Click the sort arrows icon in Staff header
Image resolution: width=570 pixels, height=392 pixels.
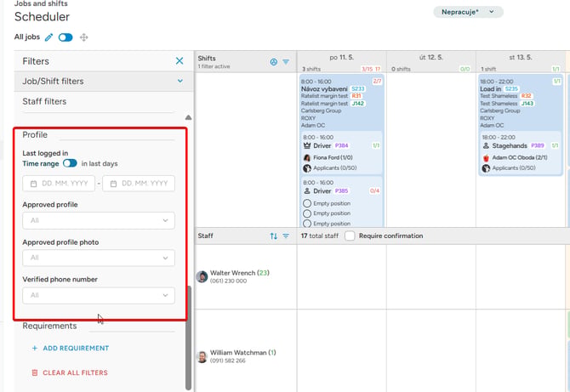(x=274, y=236)
